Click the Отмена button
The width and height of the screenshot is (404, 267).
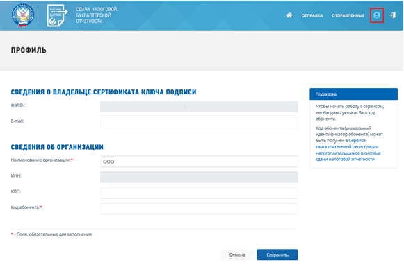coord(237,255)
